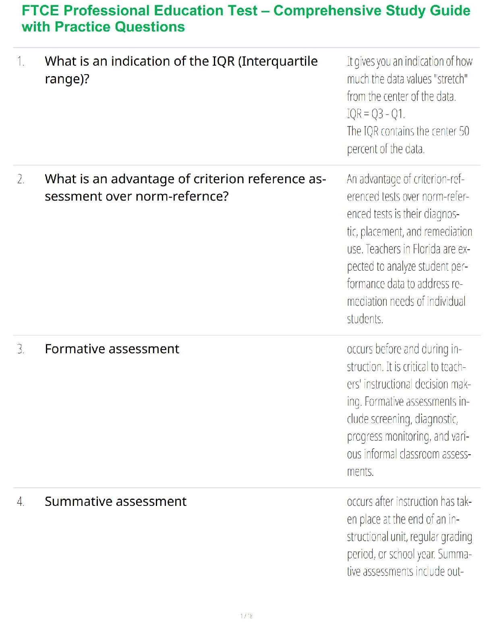Click the criterion reference advantage question
Viewport: 493px width, 638px height.
(x=185, y=187)
